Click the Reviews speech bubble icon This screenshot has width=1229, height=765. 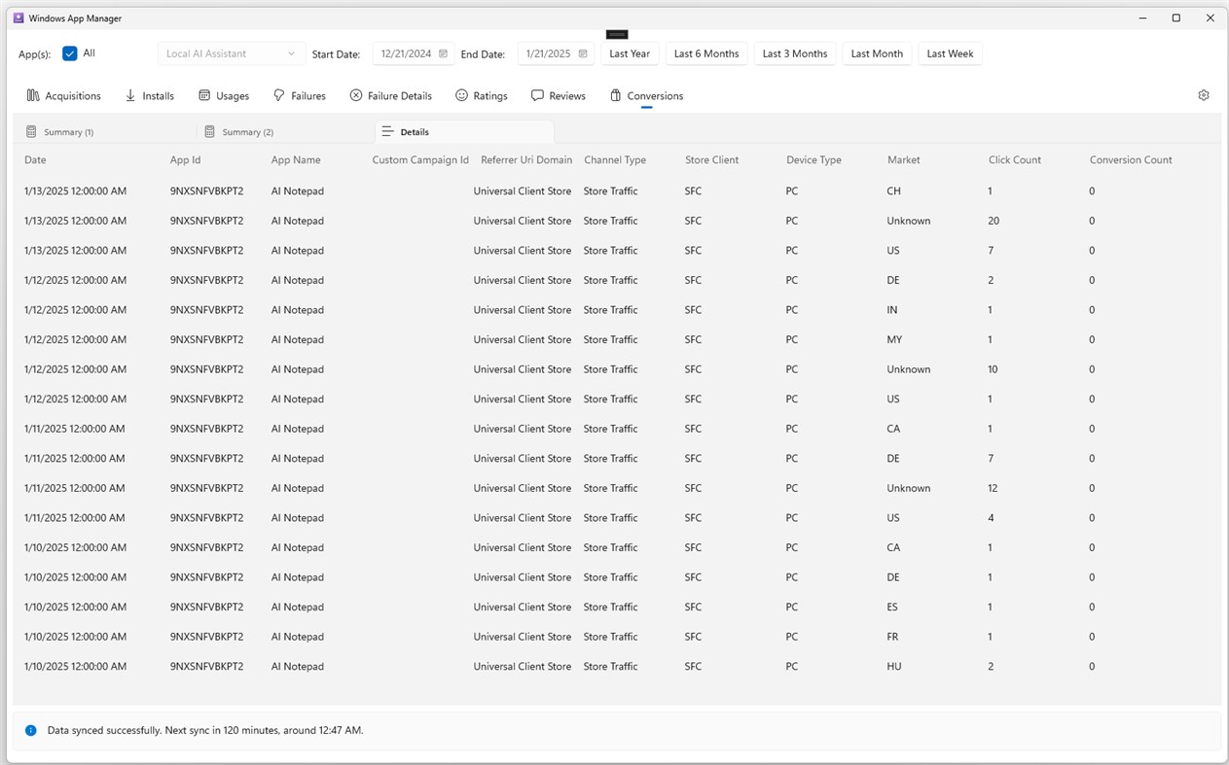point(537,95)
